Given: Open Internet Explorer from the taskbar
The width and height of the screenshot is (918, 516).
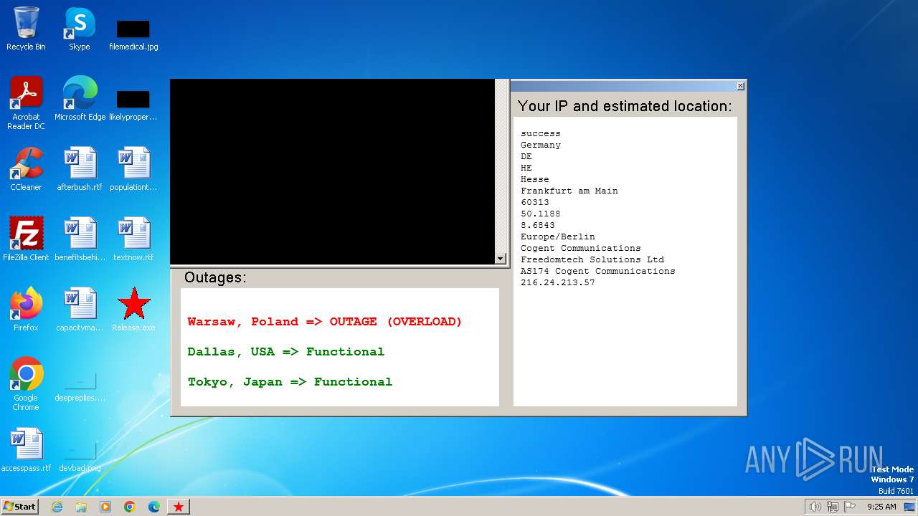Looking at the screenshot, I should tap(57, 507).
